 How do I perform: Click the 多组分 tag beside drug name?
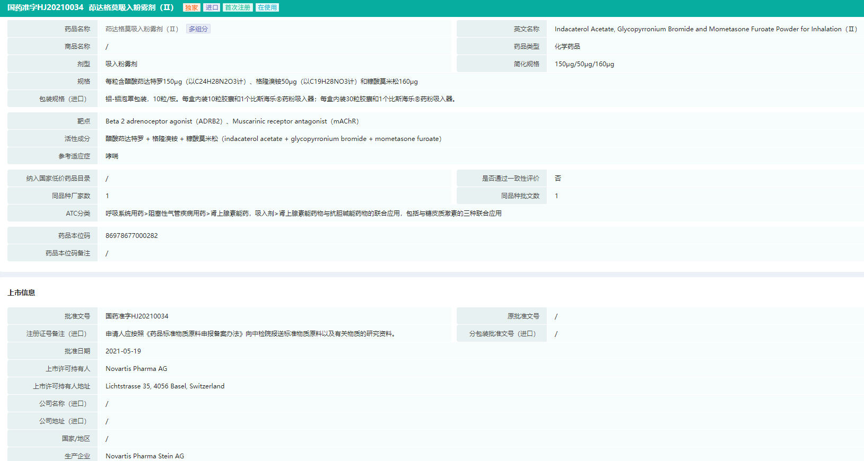(x=198, y=29)
